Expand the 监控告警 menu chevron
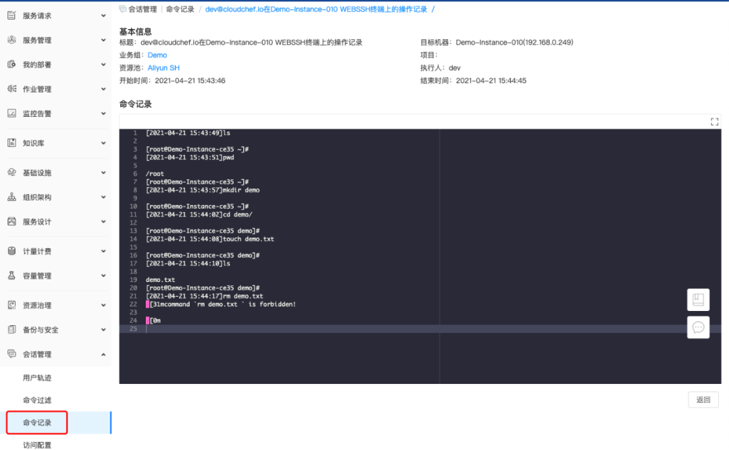 (x=103, y=113)
